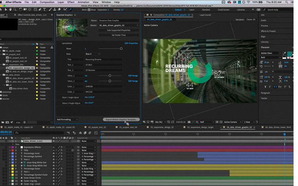
Task: Open the Composition menu
Action: [x=47, y=2]
